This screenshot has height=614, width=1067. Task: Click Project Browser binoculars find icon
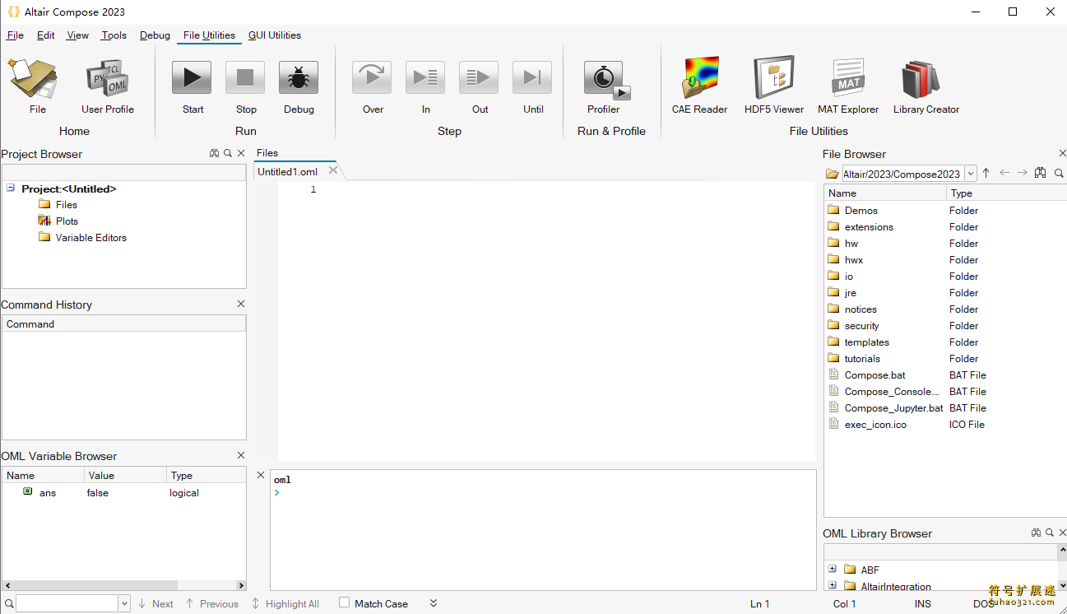(x=215, y=153)
